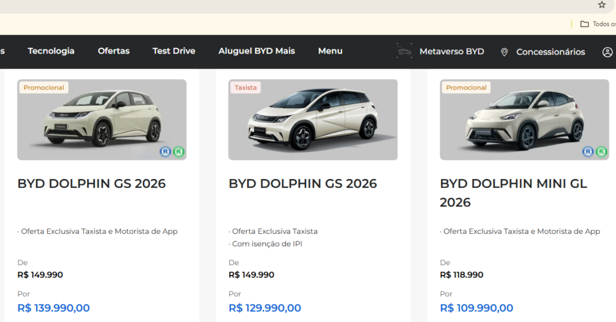Click the original price R$ 118.990
The width and height of the screenshot is (616, 322).
[x=461, y=275]
